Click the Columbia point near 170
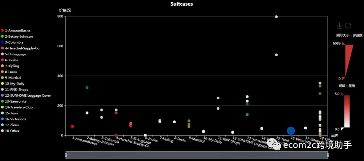The width and height of the screenshot is (364, 161). (x=101, y=110)
